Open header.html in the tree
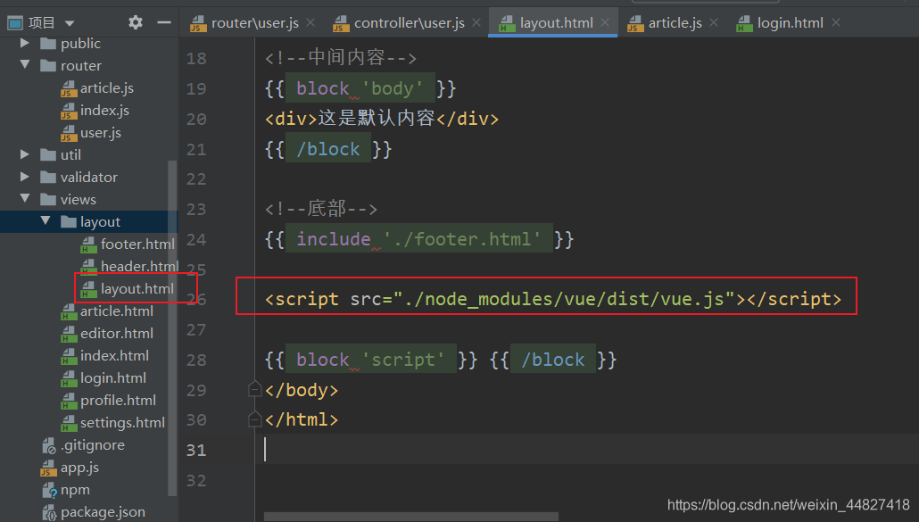The height and width of the screenshot is (522, 919). pyautogui.click(x=139, y=266)
